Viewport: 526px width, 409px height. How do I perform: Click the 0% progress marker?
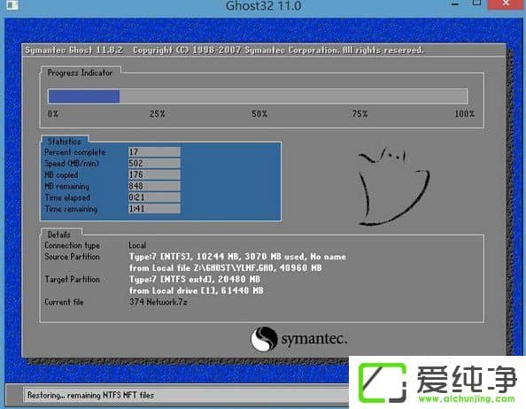(52, 114)
